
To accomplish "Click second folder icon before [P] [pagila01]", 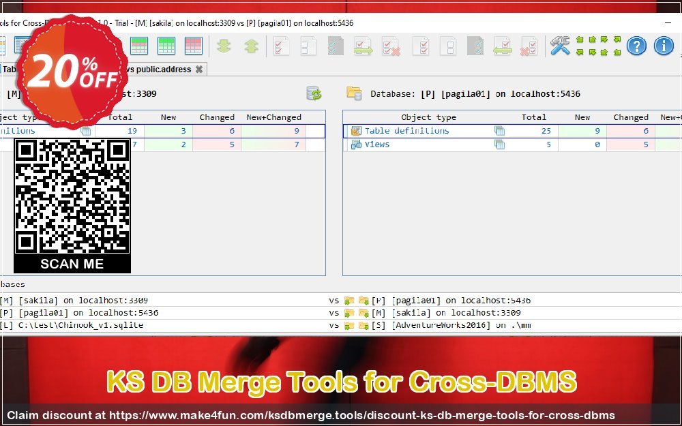I will [x=364, y=301].
